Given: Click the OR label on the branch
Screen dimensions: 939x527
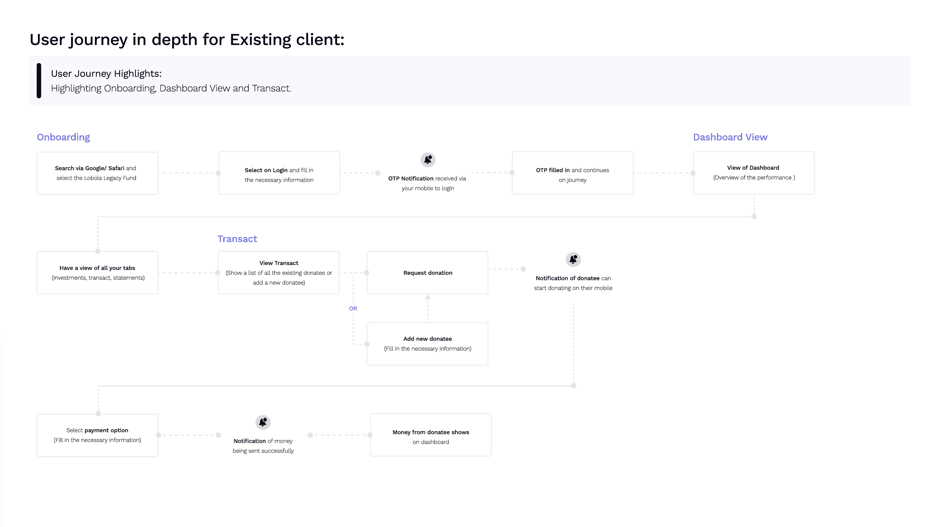Looking at the screenshot, I should pyautogui.click(x=353, y=308).
